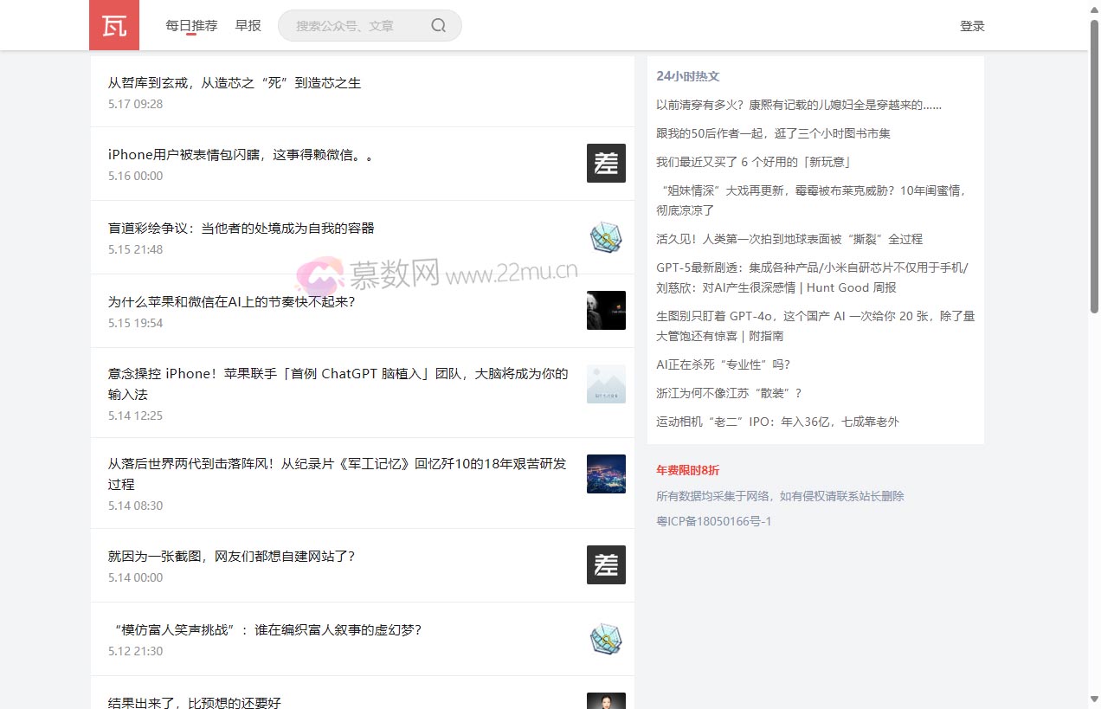The width and height of the screenshot is (1101, 709).
Task: Click the city-night thumbnail of 军工记忆 article
Action: click(x=606, y=474)
